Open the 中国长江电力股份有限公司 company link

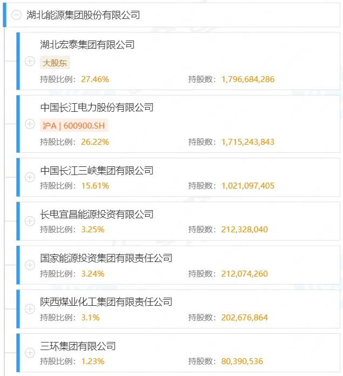coord(97,108)
